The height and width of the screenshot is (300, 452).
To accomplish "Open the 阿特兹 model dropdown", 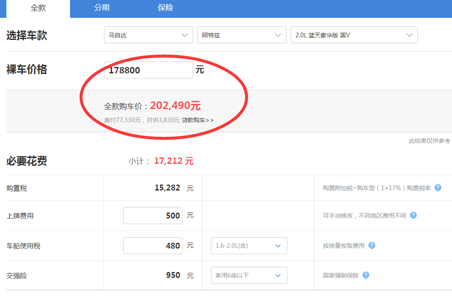I will [x=242, y=35].
